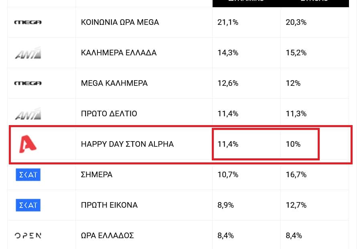This screenshot has width=357, height=249.
Task: Click the OPEN channel logo
Action: (x=28, y=236)
